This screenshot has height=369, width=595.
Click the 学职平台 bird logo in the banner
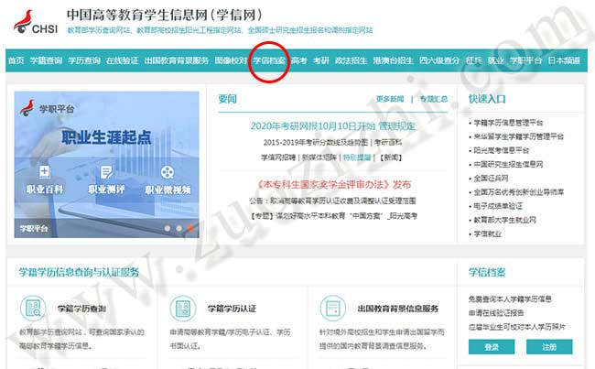pos(27,108)
